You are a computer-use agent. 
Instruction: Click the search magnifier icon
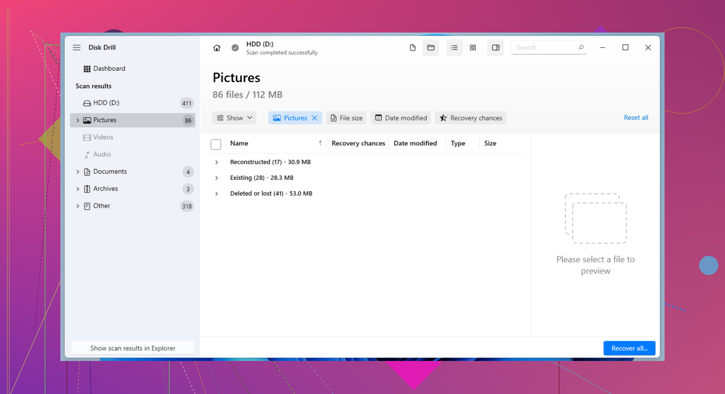[x=581, y=48]
